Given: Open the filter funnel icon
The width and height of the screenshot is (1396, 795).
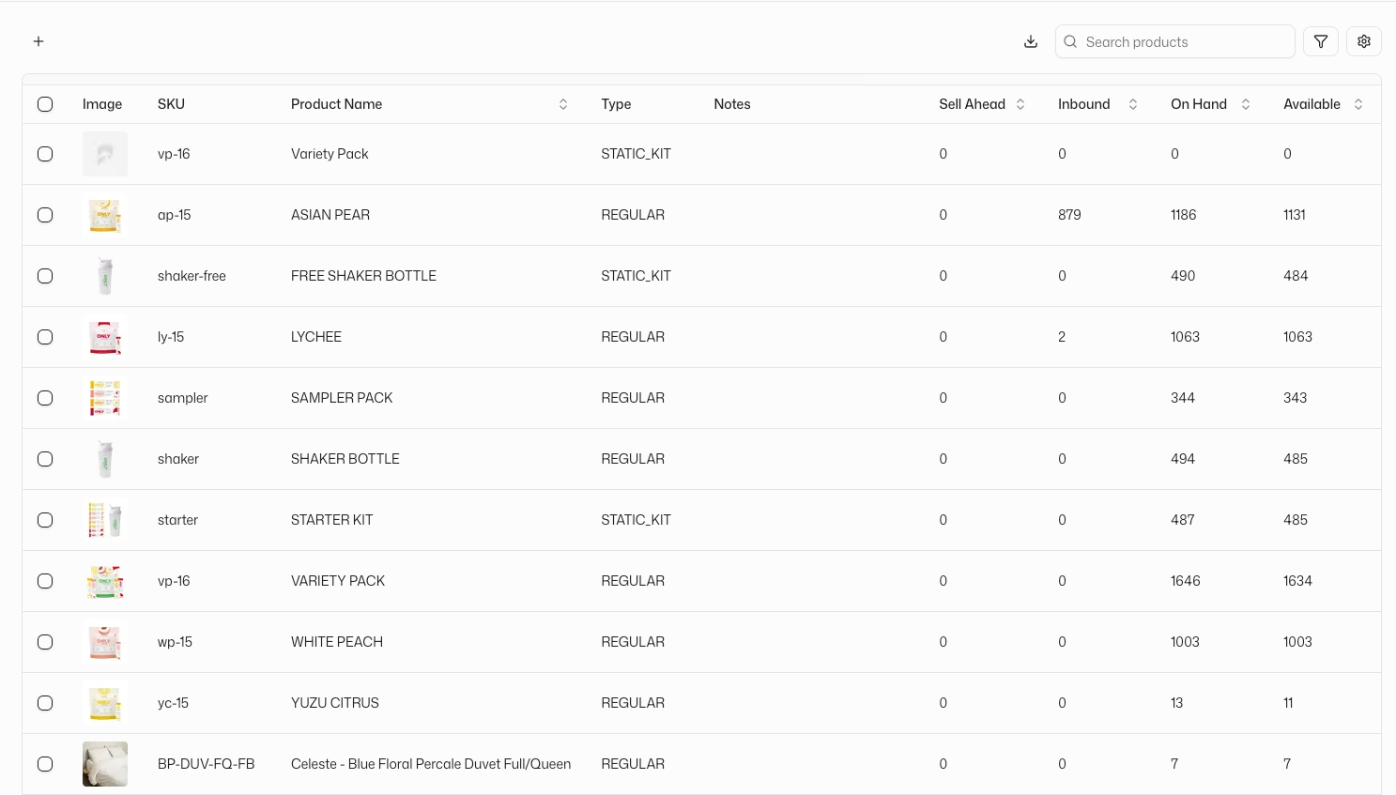Looking at the screenshot, I should coord(1321,41).
